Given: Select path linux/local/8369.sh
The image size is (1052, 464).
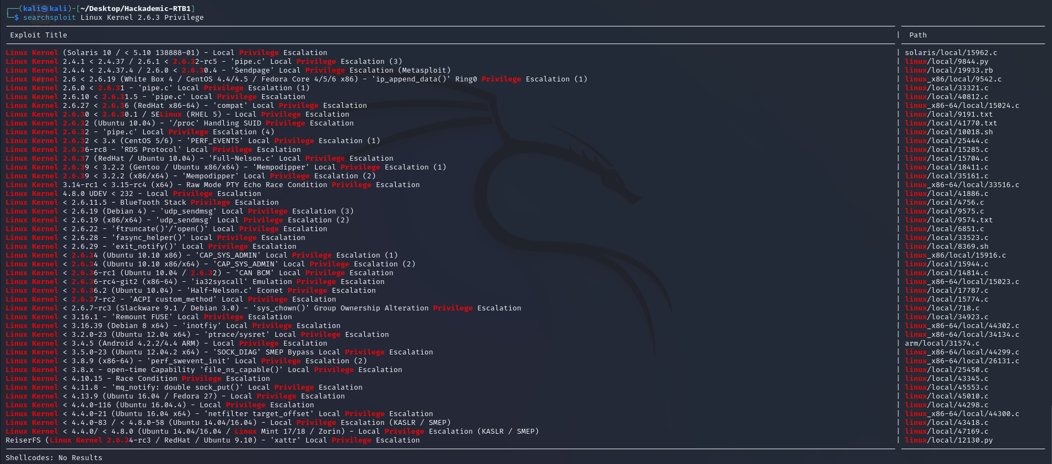Looking at the screenshot, I should pyautogui.click(x=947, y=247).
